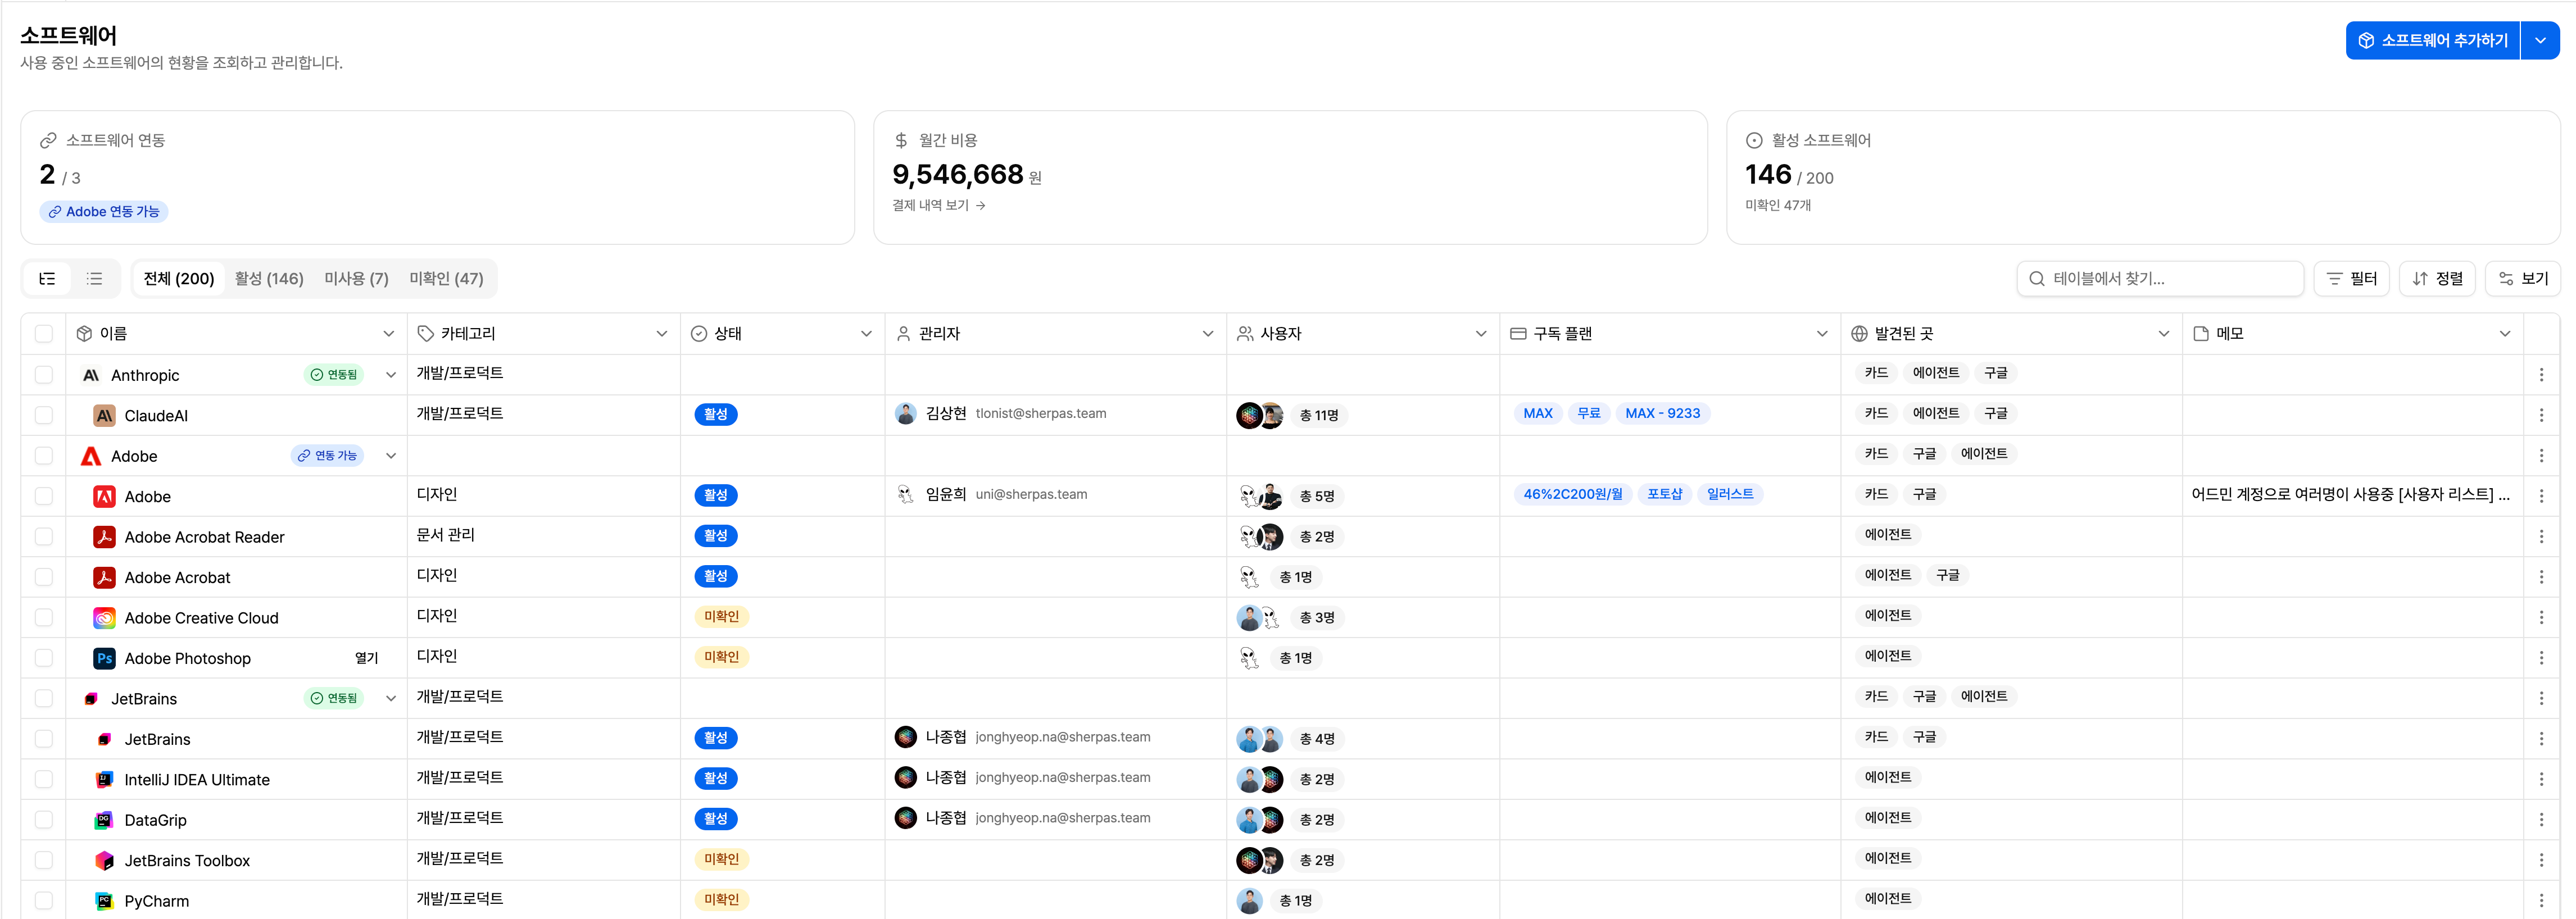Screen dimensions: 2576x919
Task: Click the Adobe Creative Cloud app icon
Action: pos(104,618)
